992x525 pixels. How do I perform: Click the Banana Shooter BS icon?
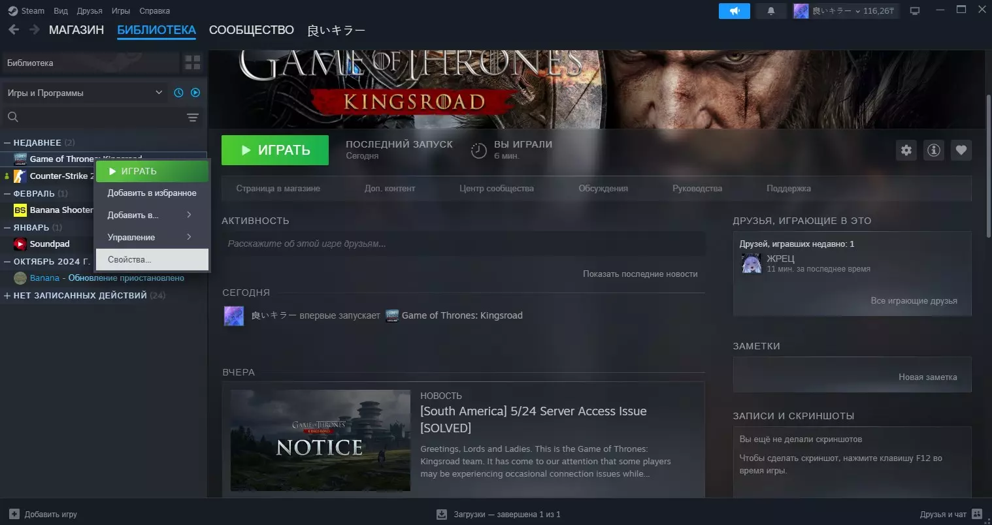(20, 210)
